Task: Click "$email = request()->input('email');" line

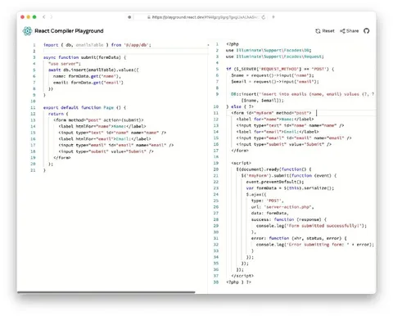Action: click(275, 82)
